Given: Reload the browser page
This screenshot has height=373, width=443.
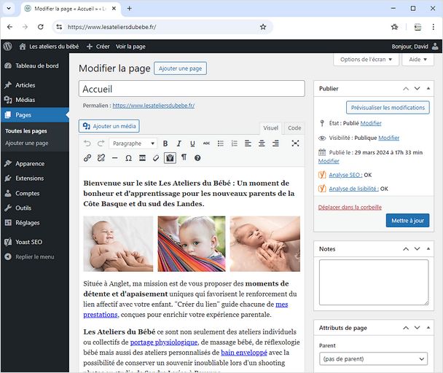Looking at the screenshot, I should coord(41,27).
